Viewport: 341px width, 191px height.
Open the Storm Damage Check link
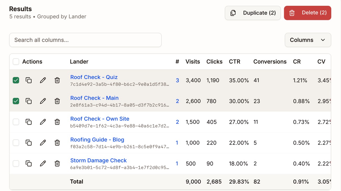tap(98, 160)
